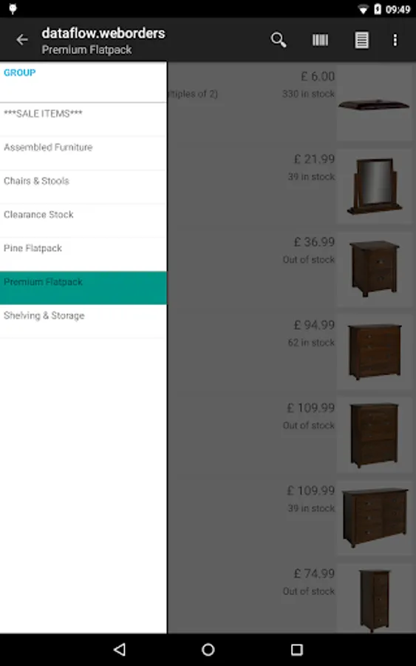Open the search magnifier icon
Viewport: 416px width, 666px height.
click(x=278, y=40)
